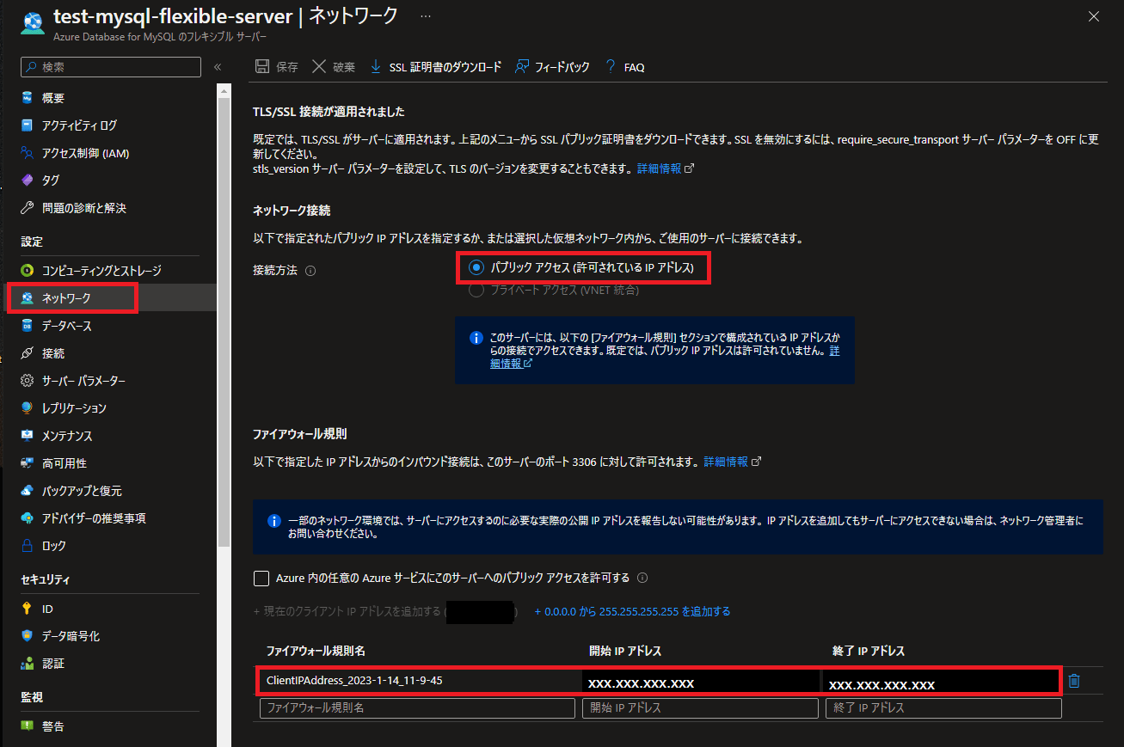Close the blade with X button
1124x747 pixels.
click(1094, 16)
